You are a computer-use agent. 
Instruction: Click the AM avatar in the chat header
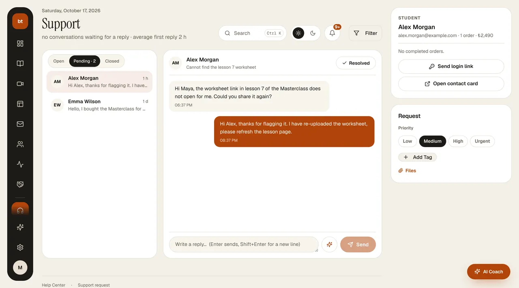(176, 63)
